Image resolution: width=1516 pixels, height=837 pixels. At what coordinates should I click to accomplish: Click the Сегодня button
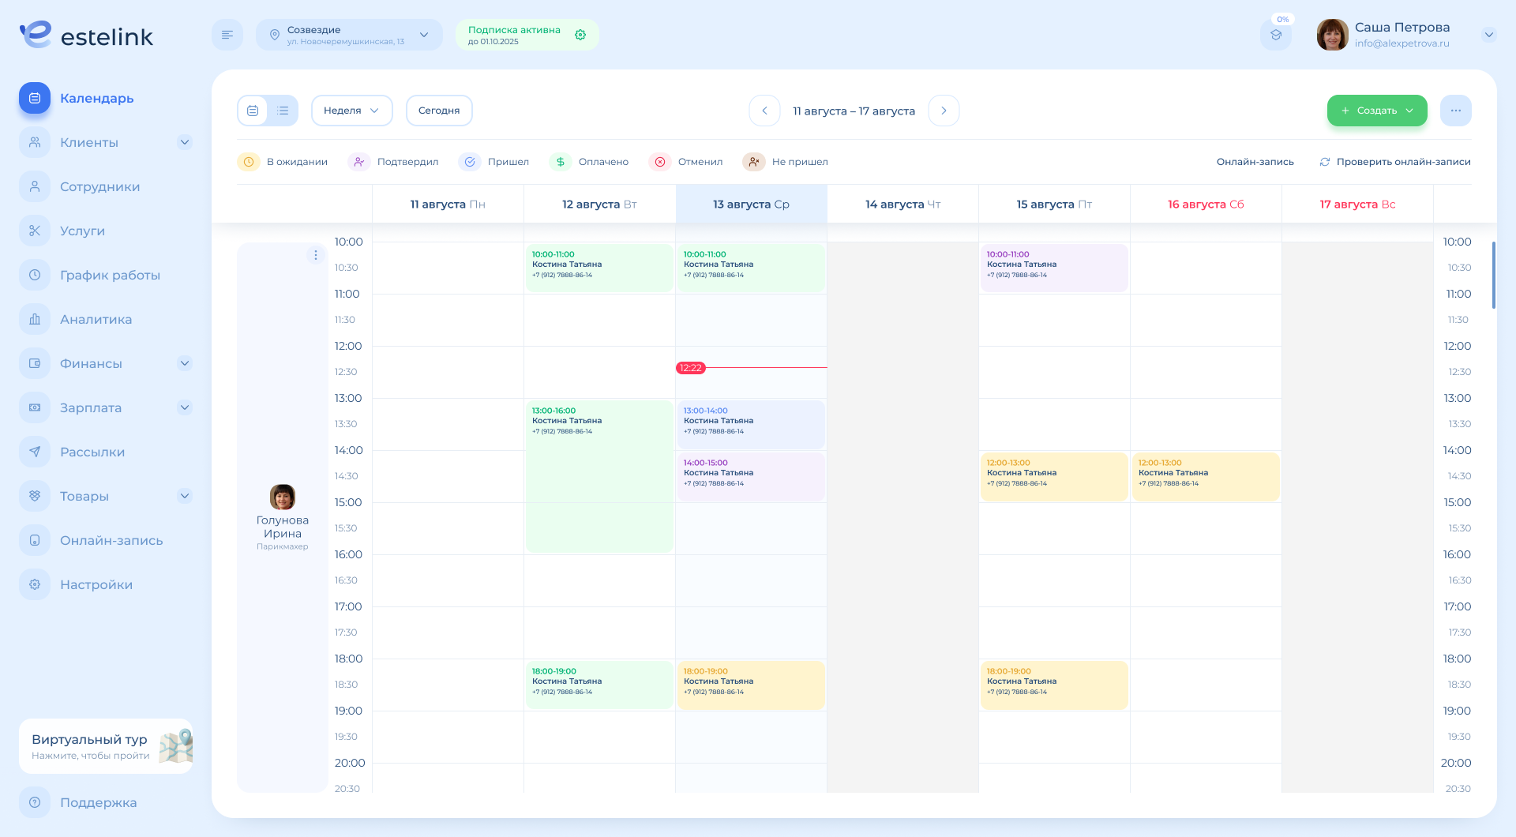pos(439,111)
